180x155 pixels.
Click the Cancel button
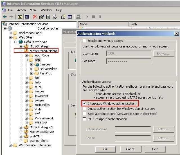pyautogui.click(x=130, y=149)
